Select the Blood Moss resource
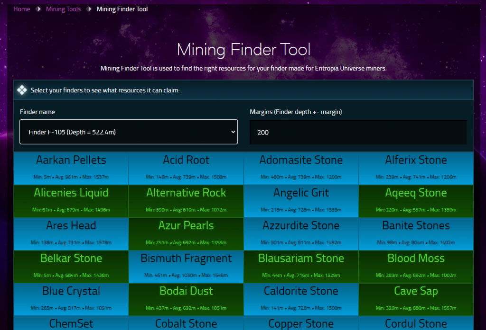 (416, 266)
